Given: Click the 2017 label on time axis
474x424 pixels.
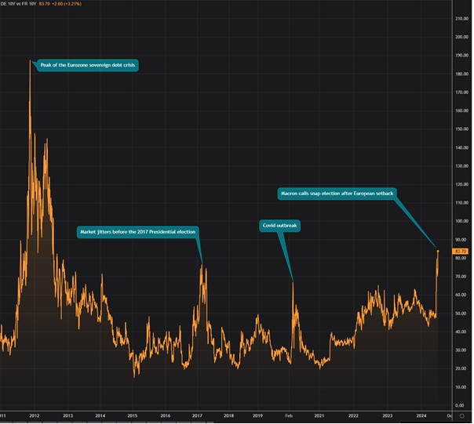Looking at the screenshot, I should click(x=197, y=415).
